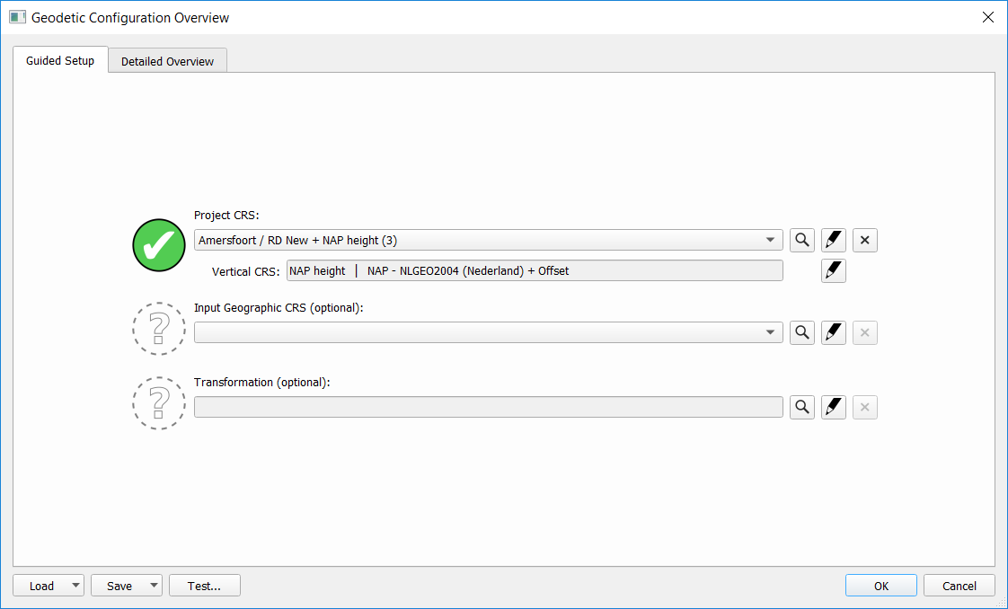
Task: Switch to the Detailed Overview tab
Action: pos(167,61)
